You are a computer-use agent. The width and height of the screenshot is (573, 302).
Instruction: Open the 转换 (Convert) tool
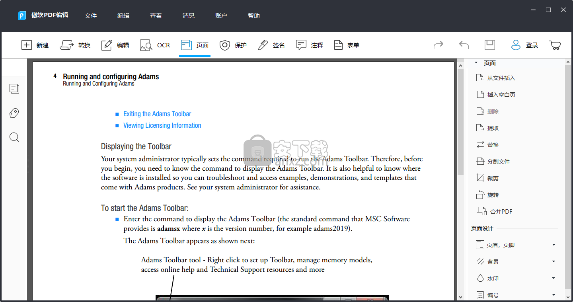point(75,45)
